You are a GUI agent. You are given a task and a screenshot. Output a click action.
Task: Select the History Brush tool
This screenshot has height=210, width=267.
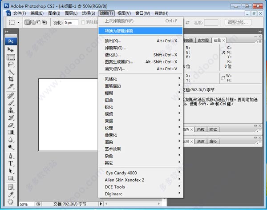point(11,117)
